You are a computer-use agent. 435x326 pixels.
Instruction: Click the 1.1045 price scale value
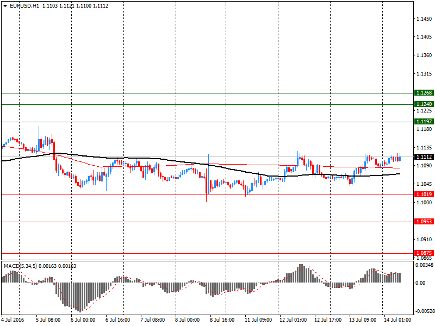(424, 184)
